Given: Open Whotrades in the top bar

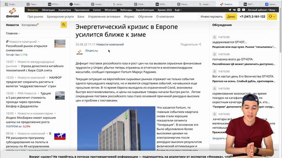Looking at the screenshot, I should 111,10.
